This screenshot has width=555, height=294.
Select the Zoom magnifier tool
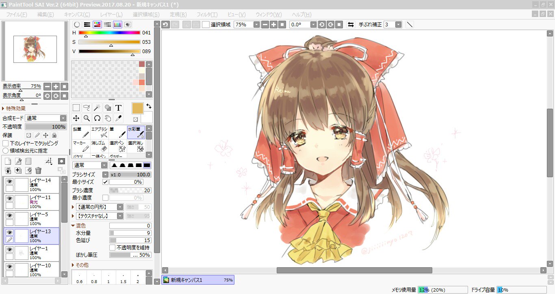tap(87, 118)
